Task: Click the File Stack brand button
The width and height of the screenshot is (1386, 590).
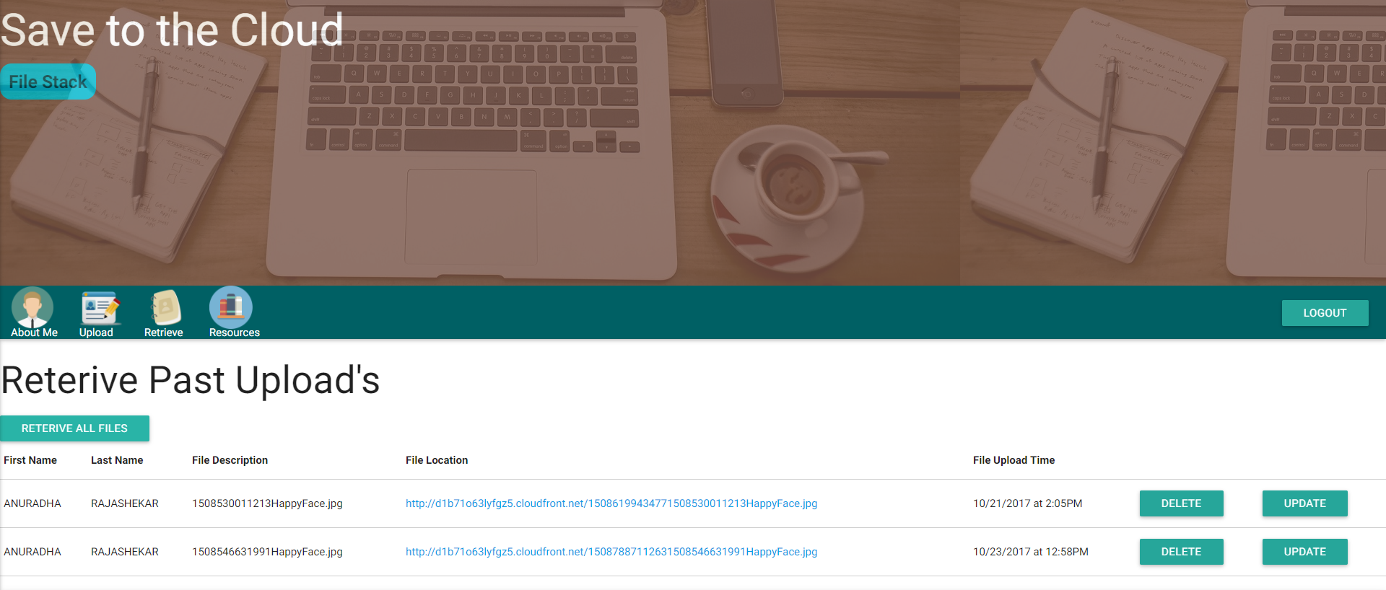Action: pyautogui.click(x=48, y=82)
